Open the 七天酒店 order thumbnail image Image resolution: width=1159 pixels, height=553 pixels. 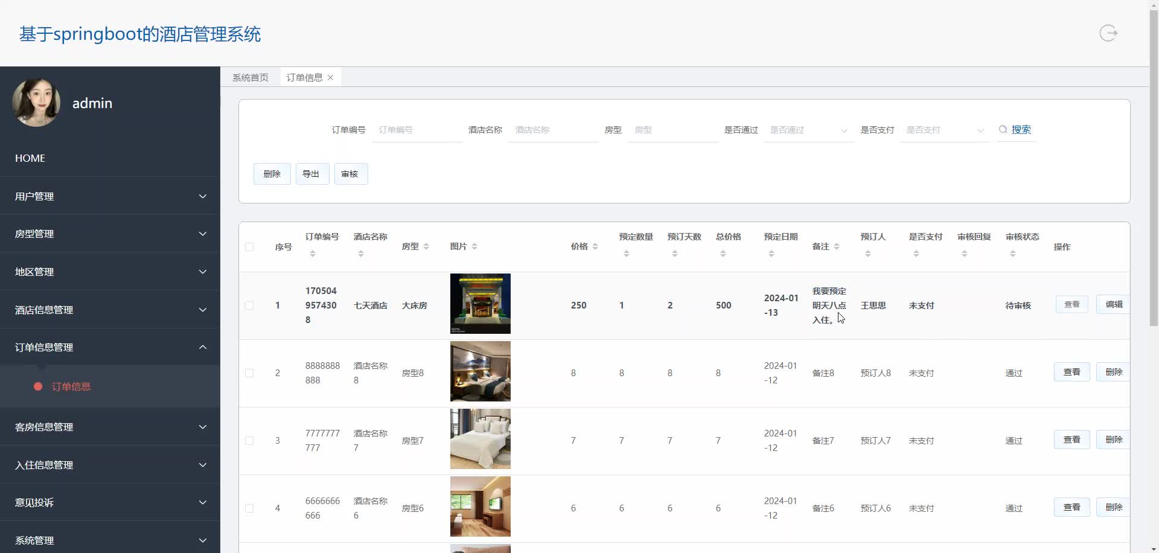481,304
